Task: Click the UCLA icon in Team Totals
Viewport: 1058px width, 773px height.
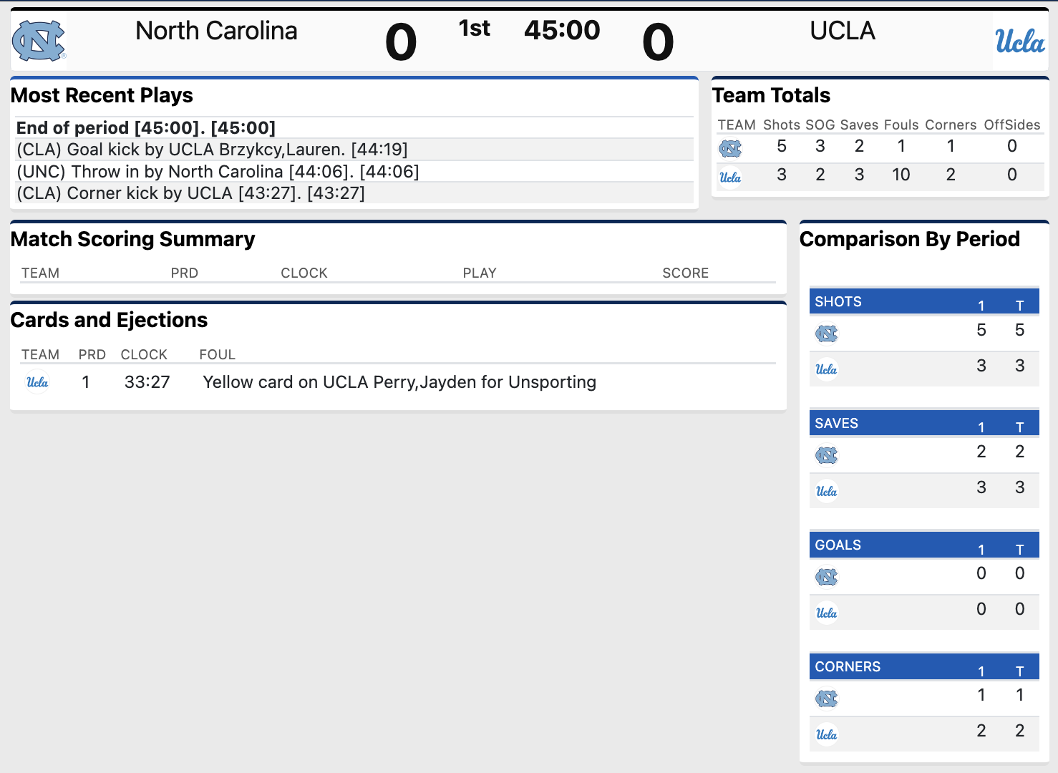Action: [x=730, y=177]
